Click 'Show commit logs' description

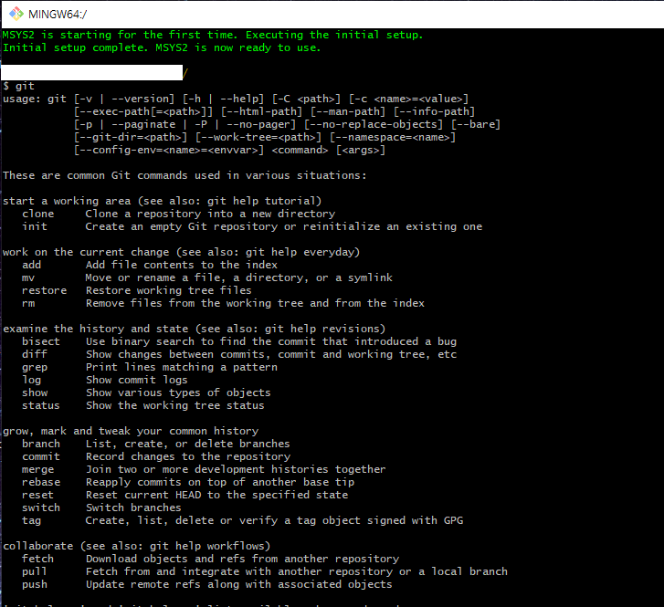[137, 380]
